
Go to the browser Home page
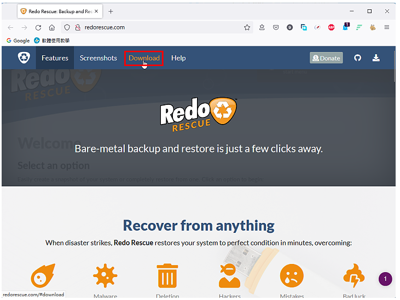click(x=52, y=27)
